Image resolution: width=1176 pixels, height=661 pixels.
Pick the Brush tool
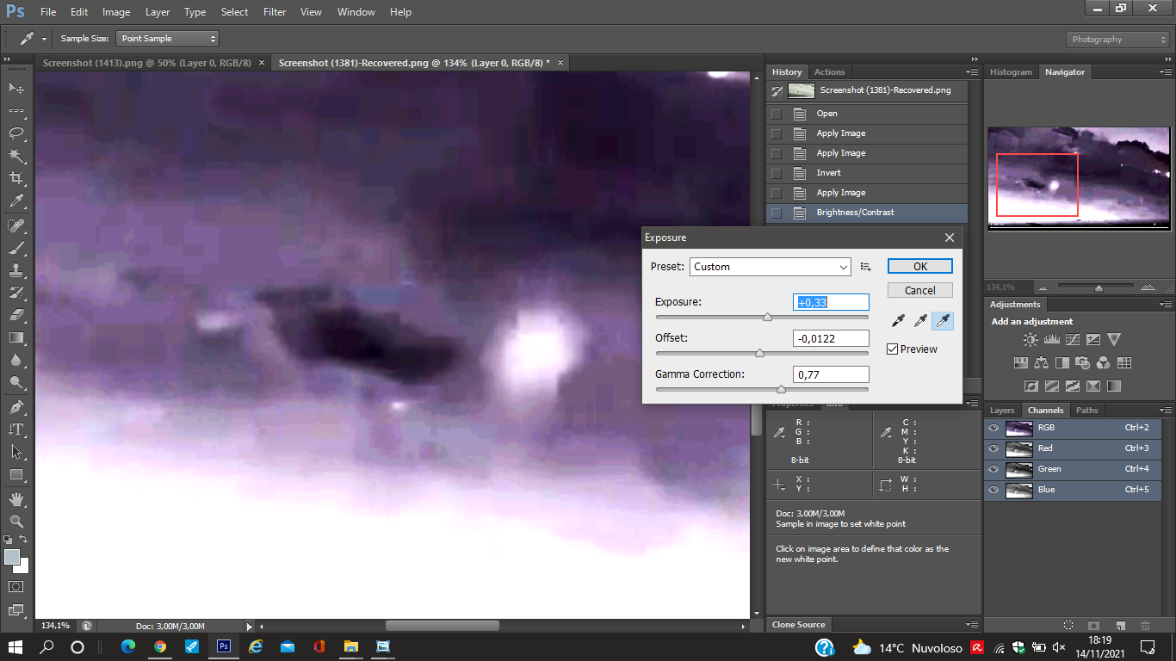(15, 248)
